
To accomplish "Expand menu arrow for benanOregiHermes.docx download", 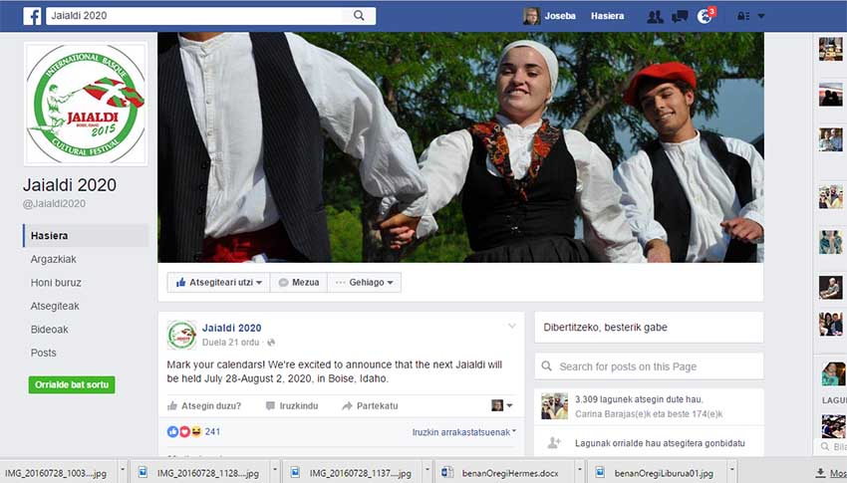I will (x=580, y=471).
